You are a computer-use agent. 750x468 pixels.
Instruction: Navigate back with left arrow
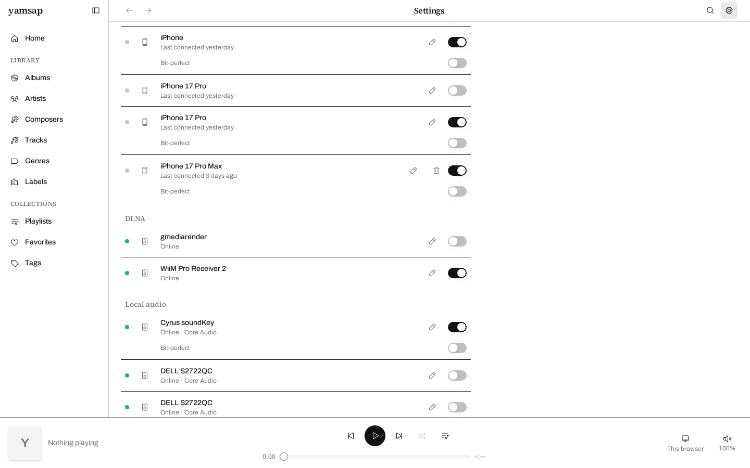click(129, 10)
